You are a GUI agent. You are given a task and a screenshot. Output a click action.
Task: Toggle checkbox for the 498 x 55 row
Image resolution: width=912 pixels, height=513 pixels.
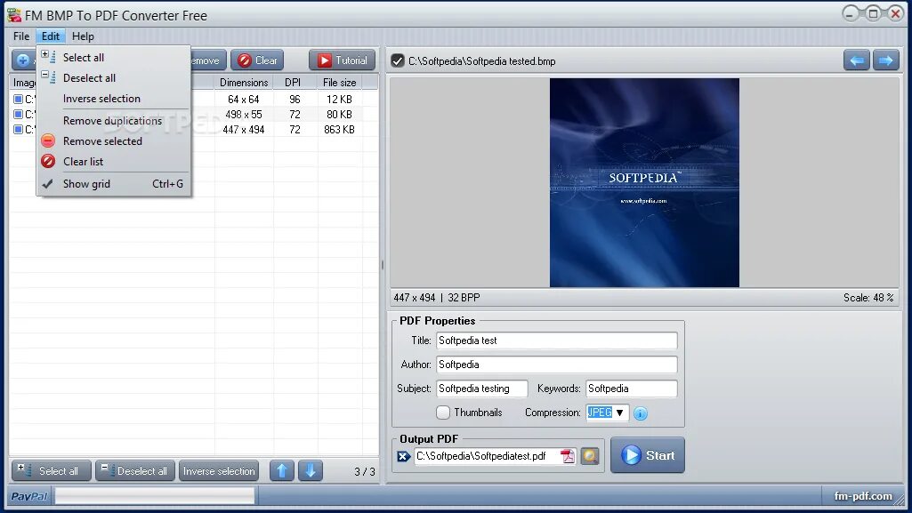click(18, 115)
